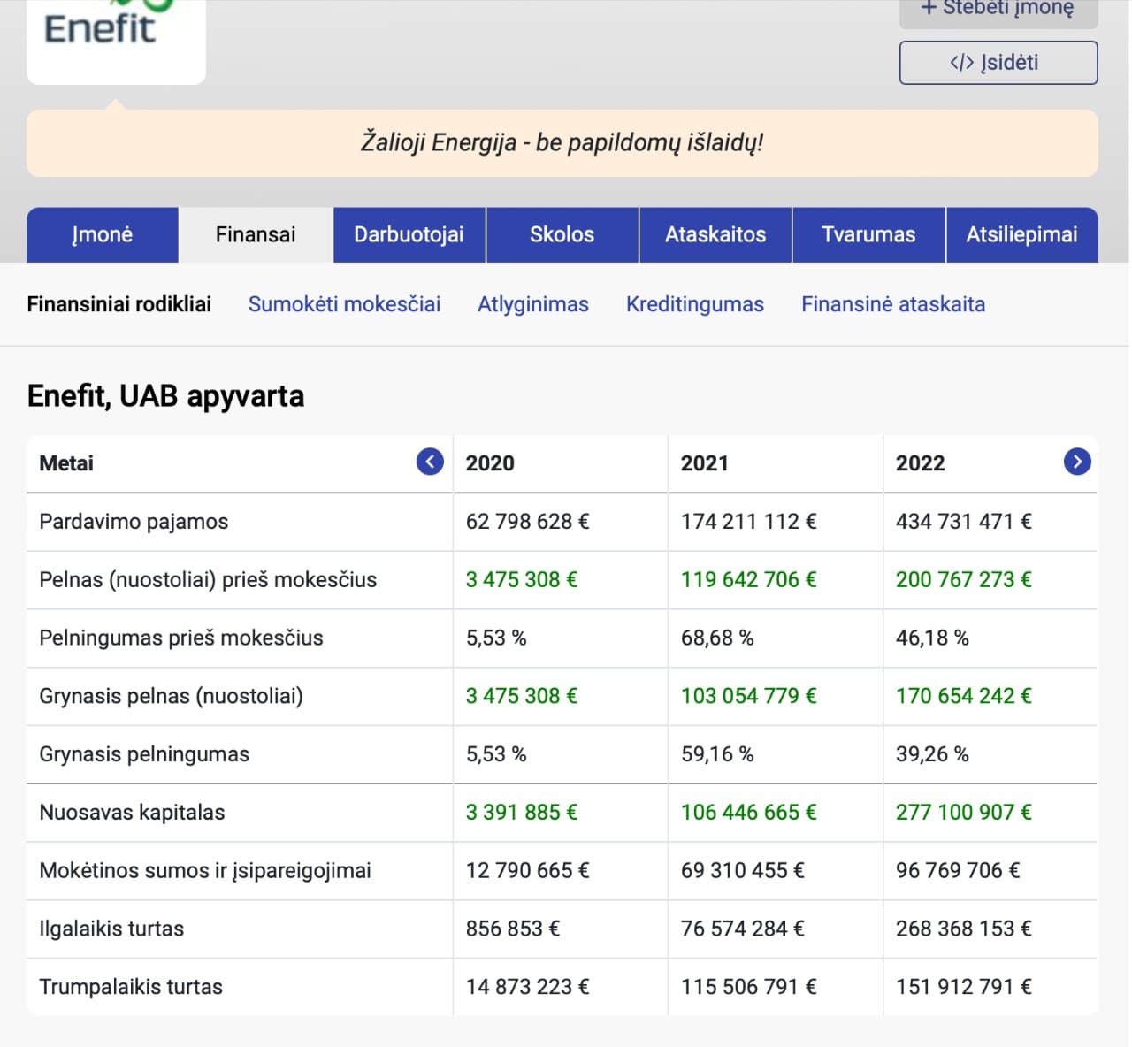The height and width of the screenshot is (1047, 1132).
Task: Click the 103 054 779 € net profit
Action: [x=749, y=696]
